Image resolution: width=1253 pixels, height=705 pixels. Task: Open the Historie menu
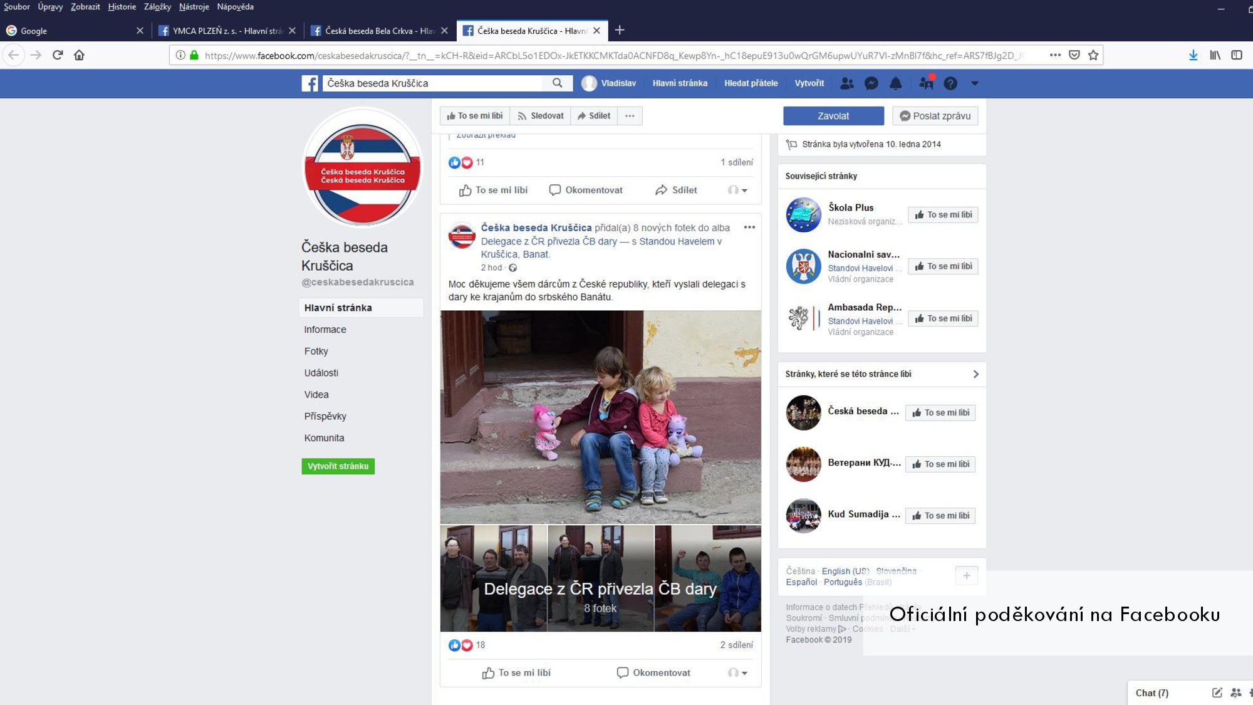[x=122, y=7]
